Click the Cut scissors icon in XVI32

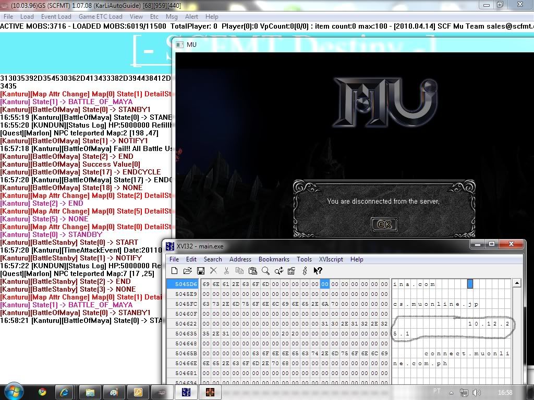[x=226, y=271]
